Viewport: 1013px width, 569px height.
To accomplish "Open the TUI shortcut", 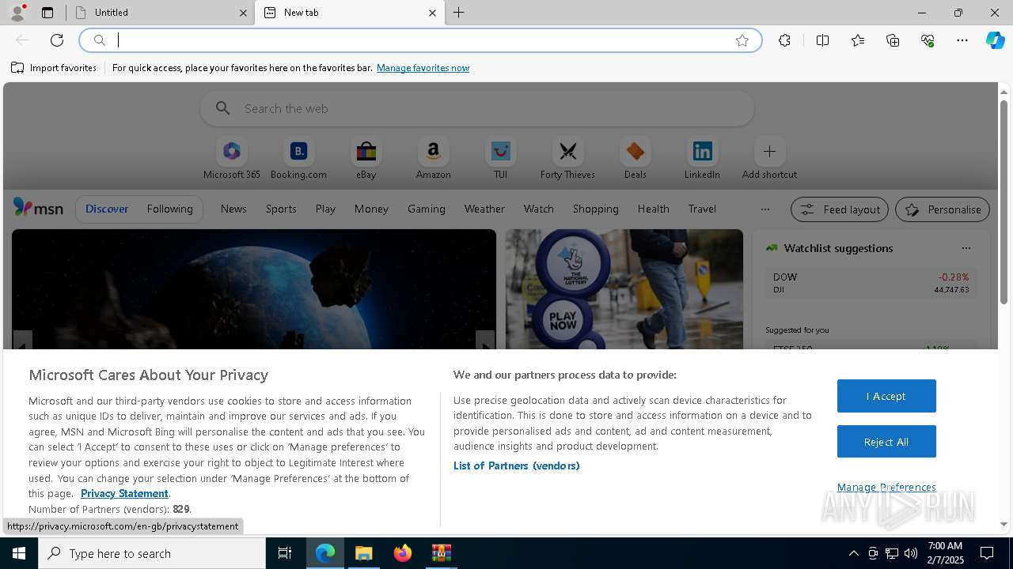I will (500, 158).
